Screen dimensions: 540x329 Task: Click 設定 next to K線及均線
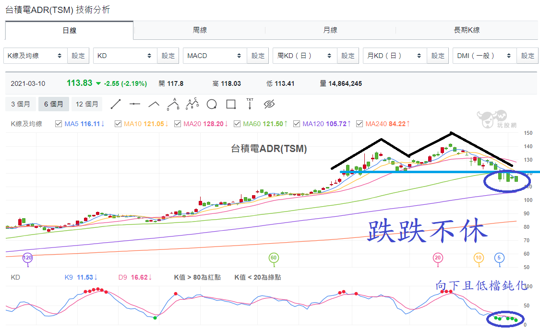78,56
